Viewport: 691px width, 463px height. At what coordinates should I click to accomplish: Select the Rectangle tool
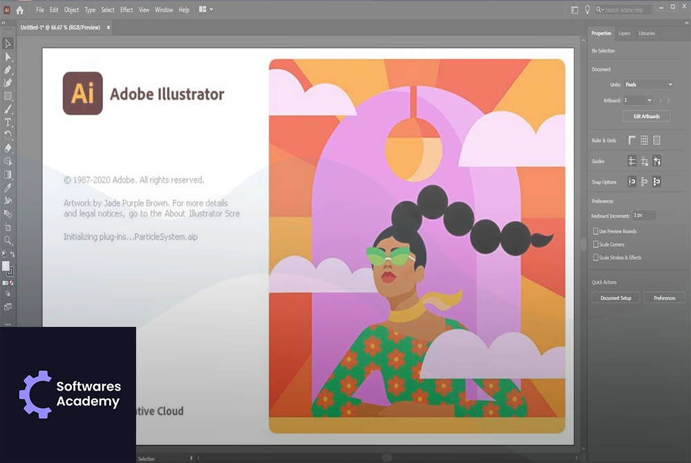[x=8, y=96]
